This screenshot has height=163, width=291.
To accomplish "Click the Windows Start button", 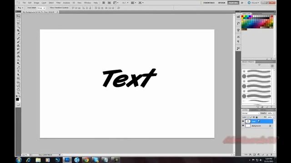I will [19, 160].
